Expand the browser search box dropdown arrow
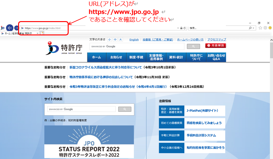This screenshot has width=273, height=159. click(x=254, y=28)
